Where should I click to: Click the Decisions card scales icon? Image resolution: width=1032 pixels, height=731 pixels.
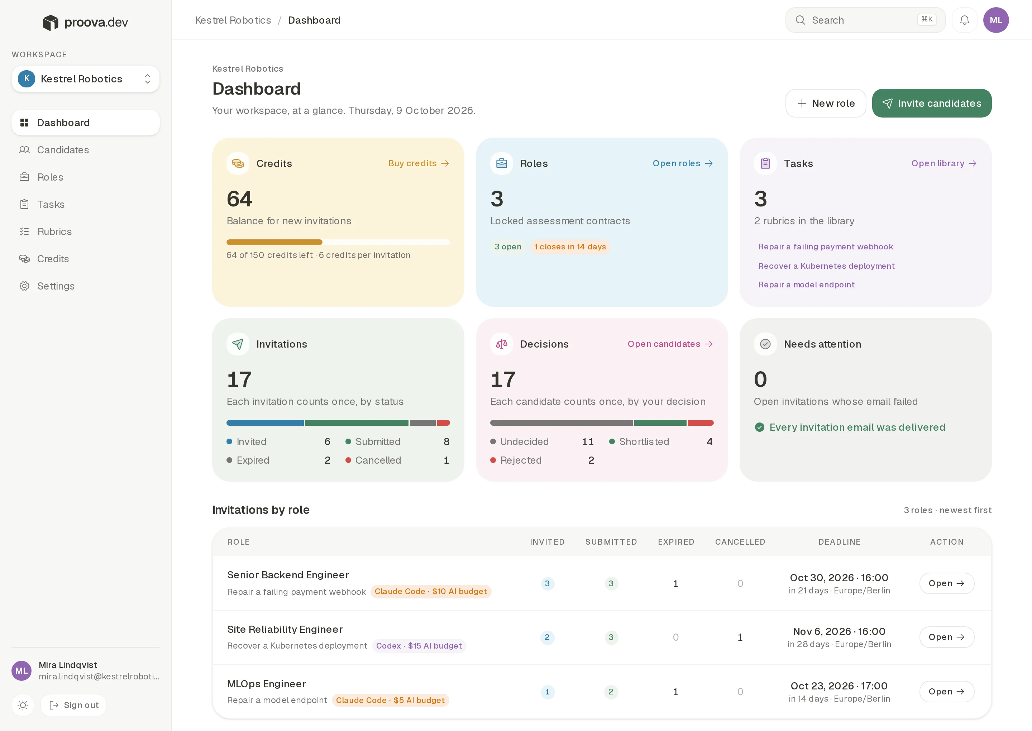pos(501,344)
